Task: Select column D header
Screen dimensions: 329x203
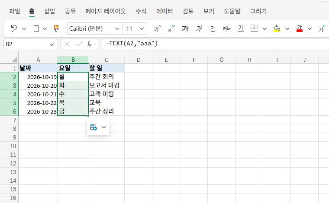Action: pos(139,60)
